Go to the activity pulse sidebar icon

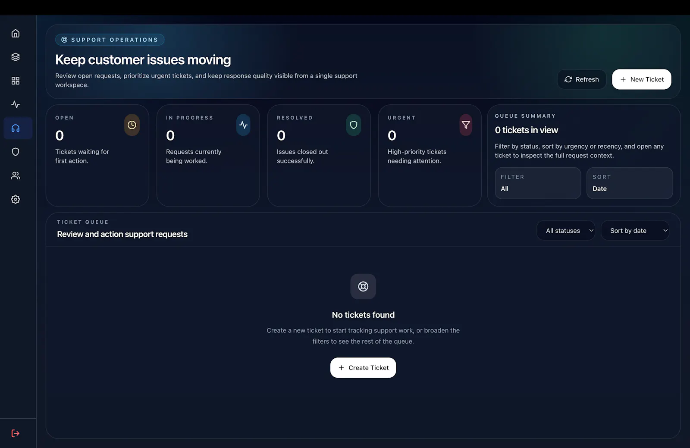(16, 104)
